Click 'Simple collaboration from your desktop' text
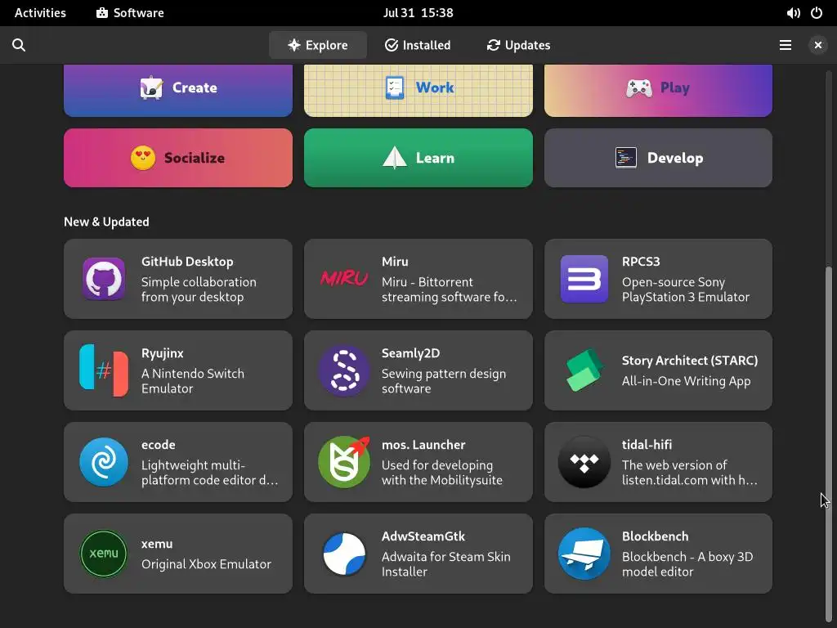This screenshot has width=837, height=628. point(199,289)
